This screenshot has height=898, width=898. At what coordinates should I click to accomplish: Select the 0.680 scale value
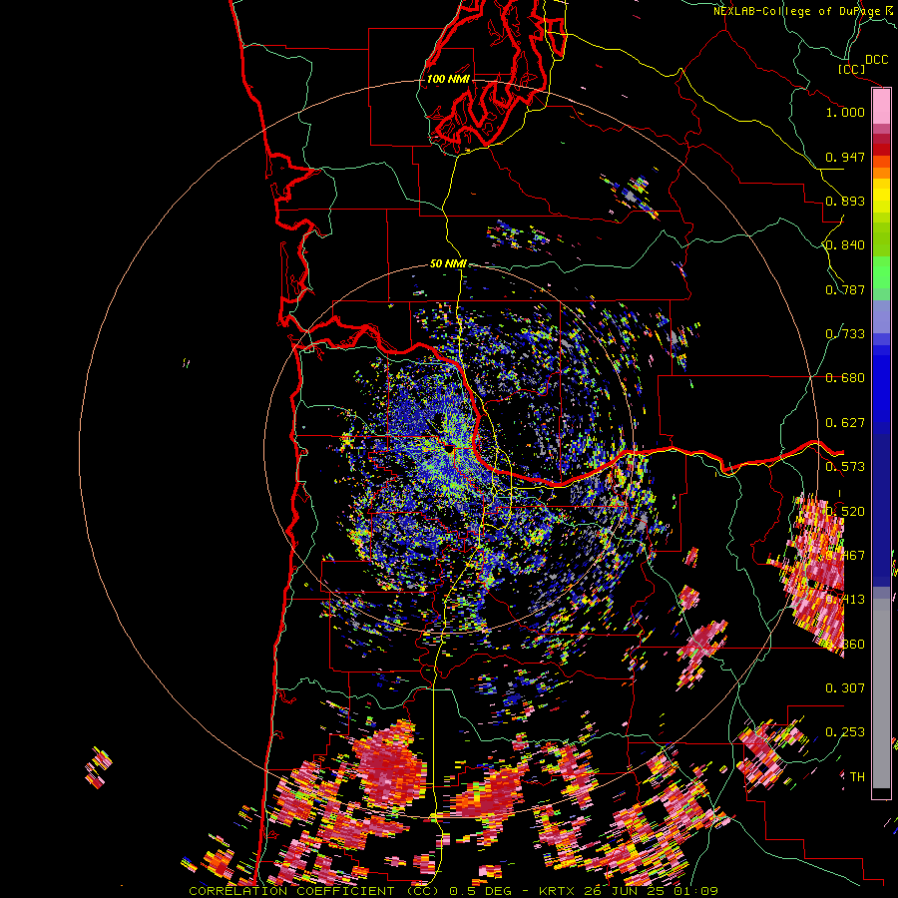845,378
